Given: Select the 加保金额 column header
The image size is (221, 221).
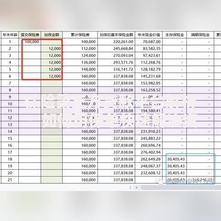Looking at the screenshot, I should pos(52,35).
